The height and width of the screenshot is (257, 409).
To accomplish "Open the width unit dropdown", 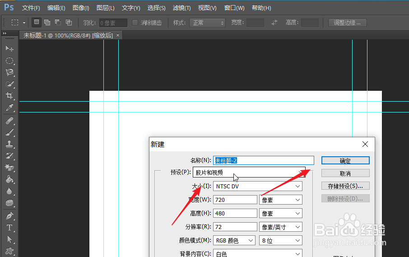I will (x=281, y=200).
